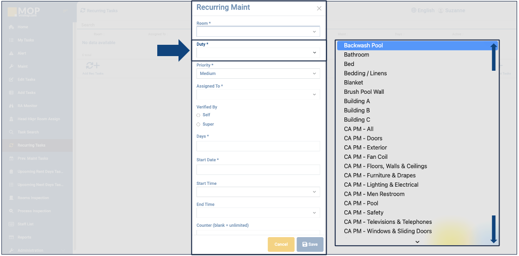519x256 pixels.
Task: Click into the Days input field
Action: (x=258, y=146)
